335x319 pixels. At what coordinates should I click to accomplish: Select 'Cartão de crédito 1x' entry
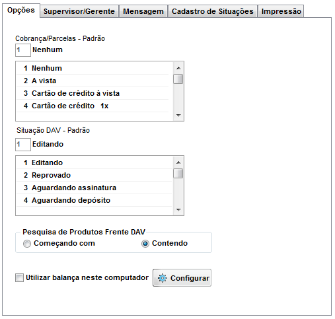(x=93, y=106)
